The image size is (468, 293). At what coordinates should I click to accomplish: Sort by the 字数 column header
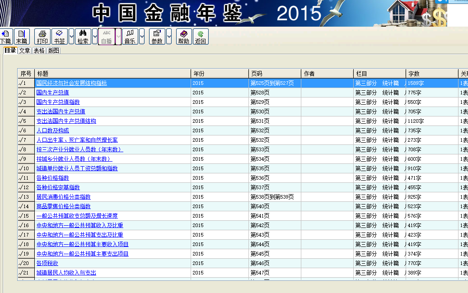(x=432, y=74)
